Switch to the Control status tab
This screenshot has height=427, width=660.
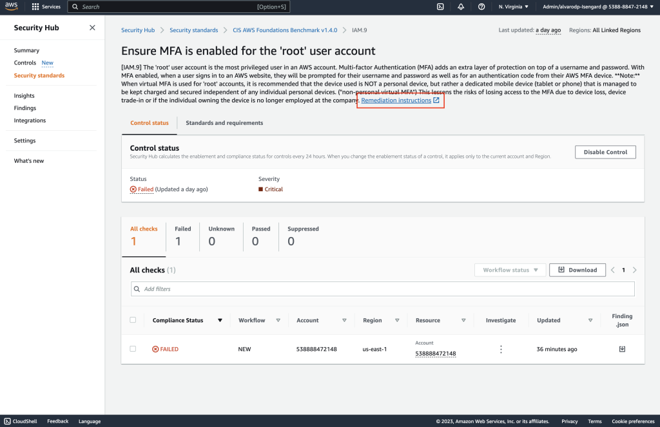click(x=150, y=123)
